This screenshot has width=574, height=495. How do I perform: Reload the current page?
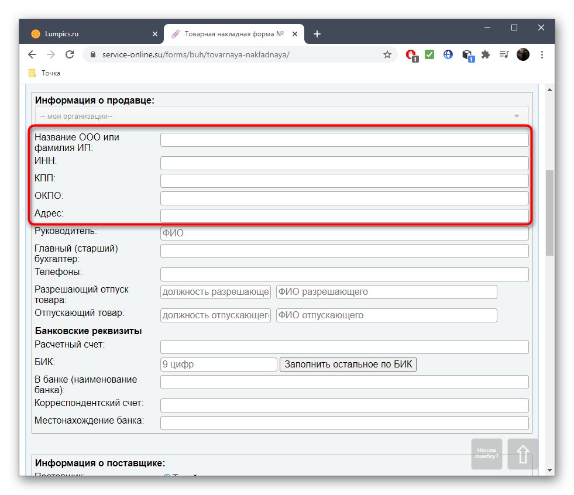pos(70,54)
